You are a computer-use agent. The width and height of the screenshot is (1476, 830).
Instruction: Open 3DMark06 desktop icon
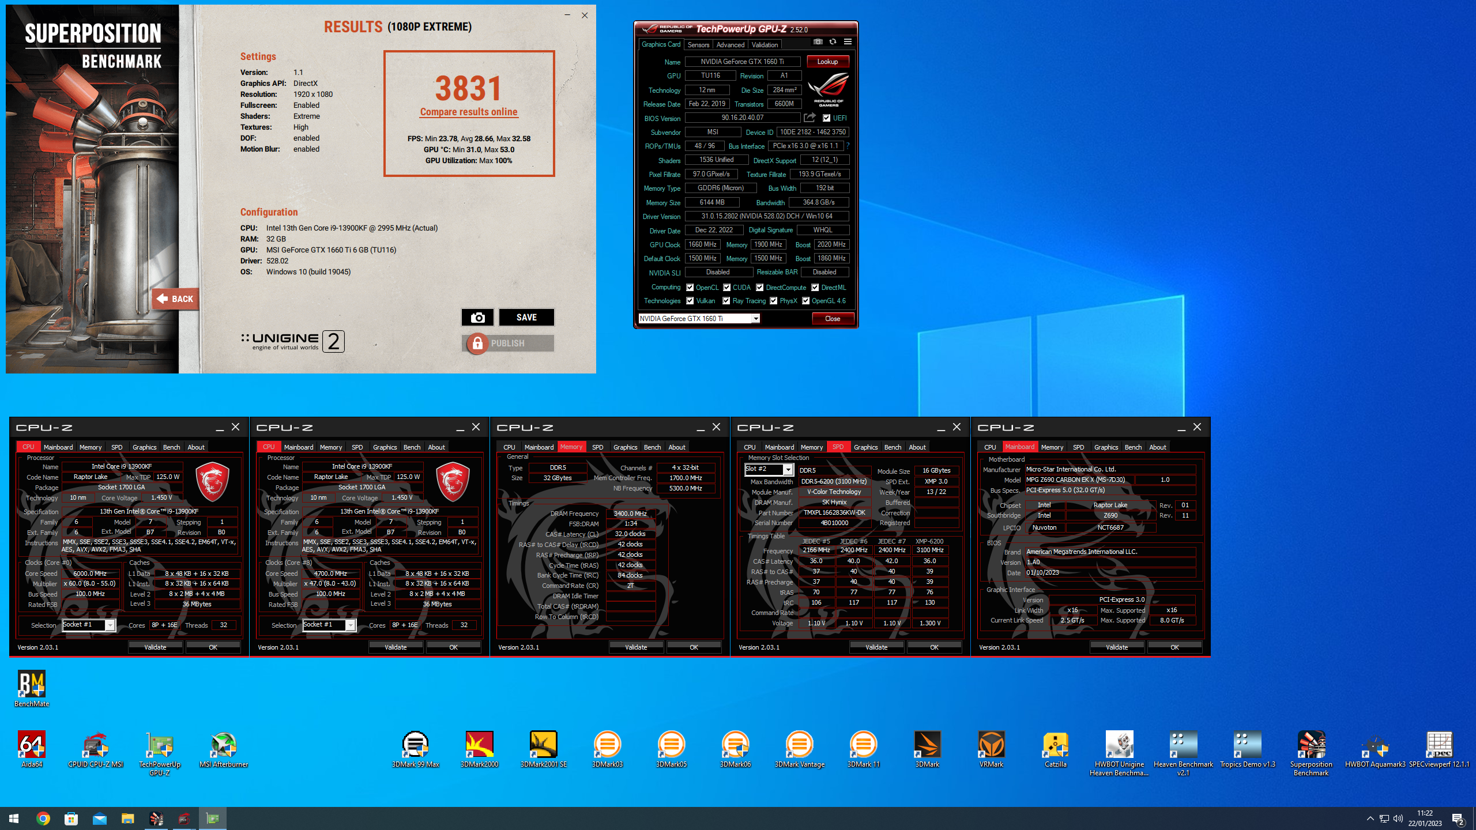click(x=735, y=749)
